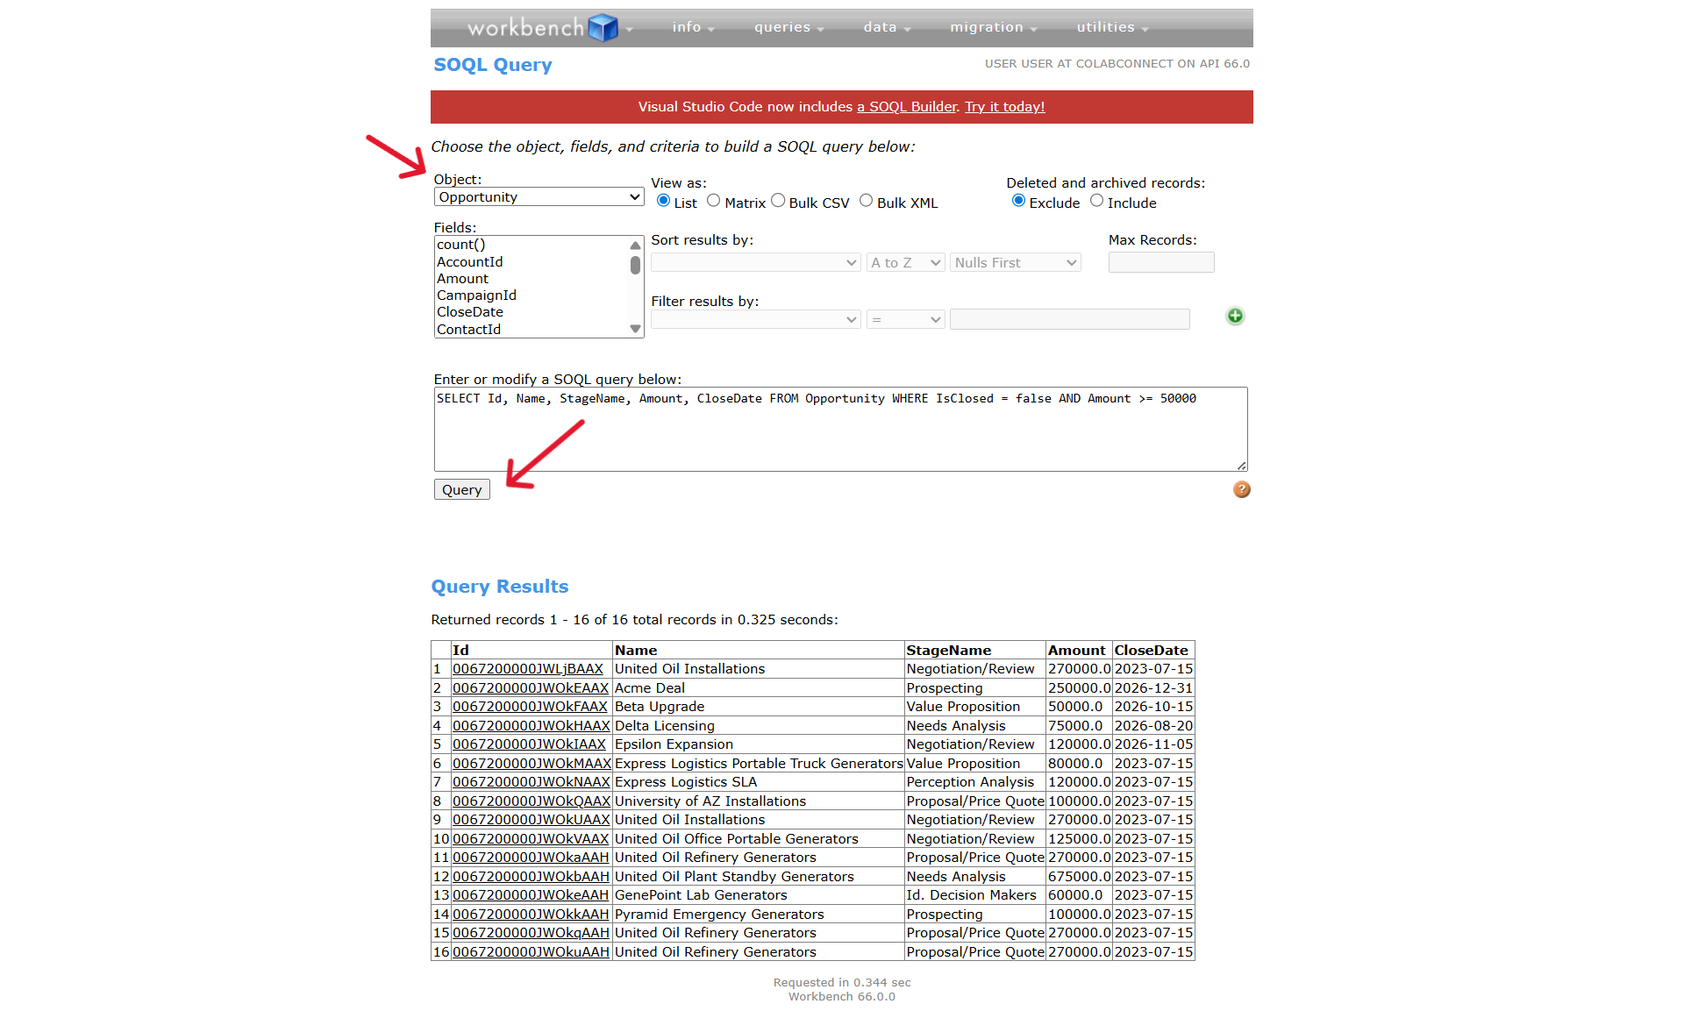Click the 675000.0 amount cell
The height and width of the screenshot is (1011, 1684).
coord(1079,877)
